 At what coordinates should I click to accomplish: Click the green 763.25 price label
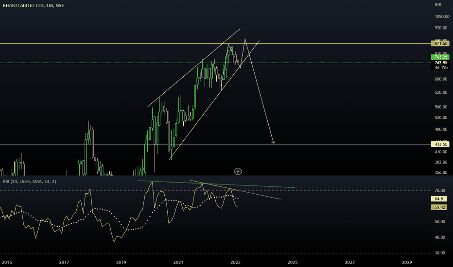[440, 57]
